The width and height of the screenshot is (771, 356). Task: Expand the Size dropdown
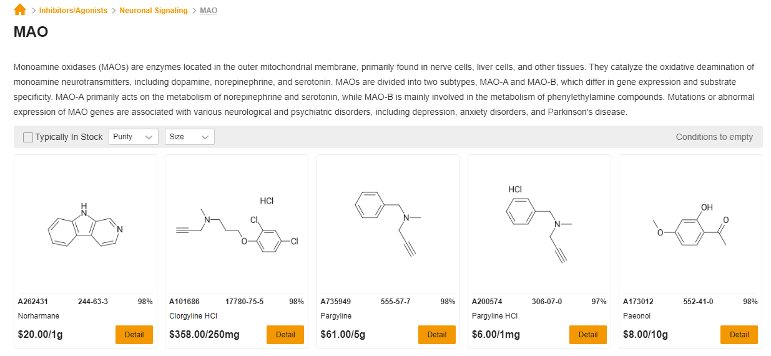click(190, 137)
